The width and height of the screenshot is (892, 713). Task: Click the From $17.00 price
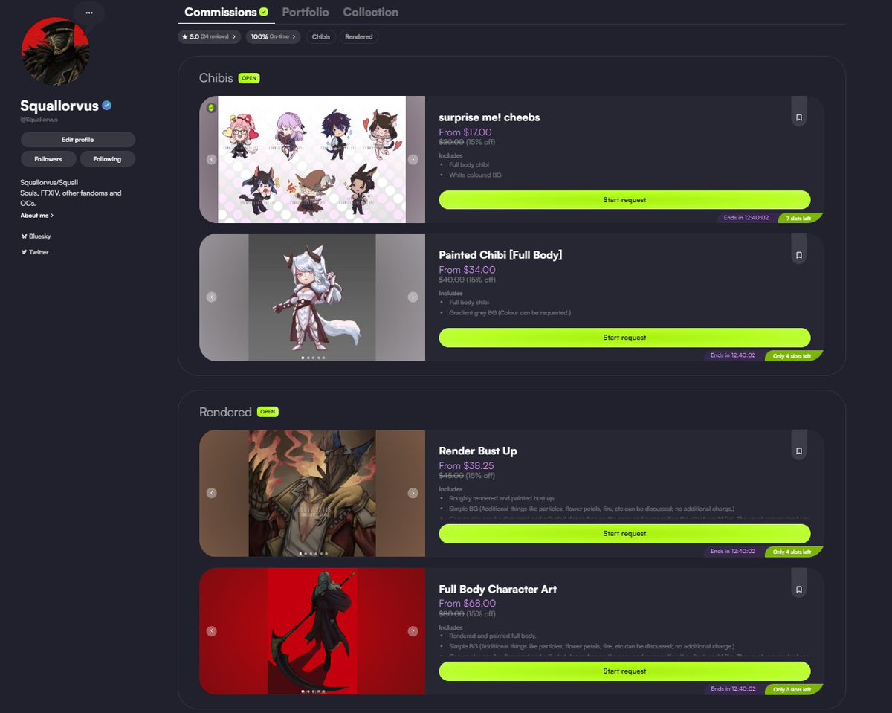(x=465, y=132)
